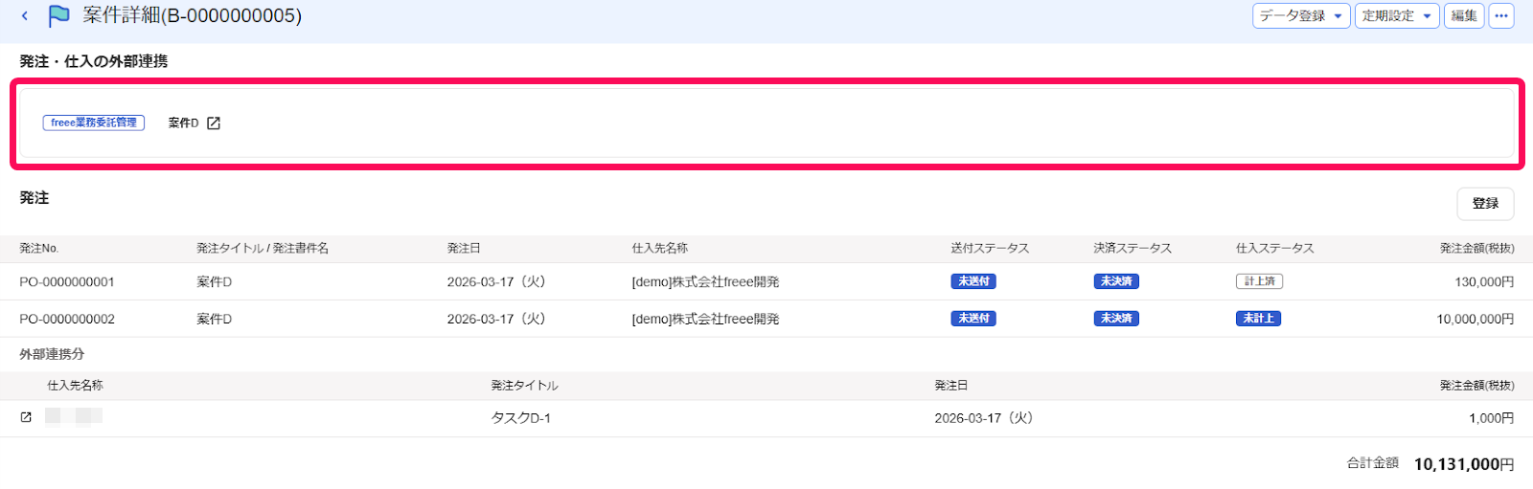Click 未送付 badge in PO-0000000001 row
The width and height of the screenshot is (1533, 489).
click(973, 281)
